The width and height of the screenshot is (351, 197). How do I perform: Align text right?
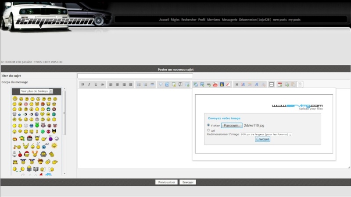(x=124, y=84)
